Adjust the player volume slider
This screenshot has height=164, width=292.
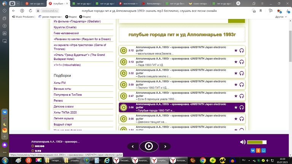tap(257, 142)
